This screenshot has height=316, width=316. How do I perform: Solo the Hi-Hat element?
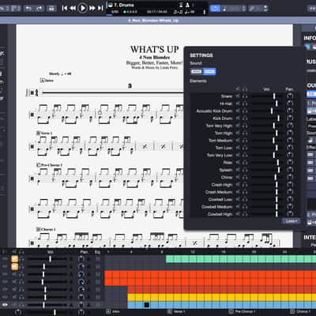pos(245,103)
